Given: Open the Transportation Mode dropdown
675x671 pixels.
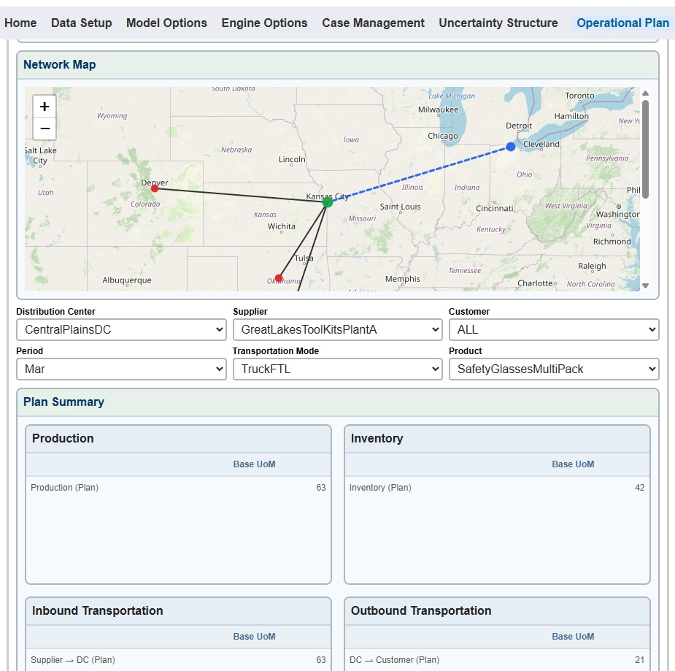Looking at the screenshot, I should tap(337, 369).
